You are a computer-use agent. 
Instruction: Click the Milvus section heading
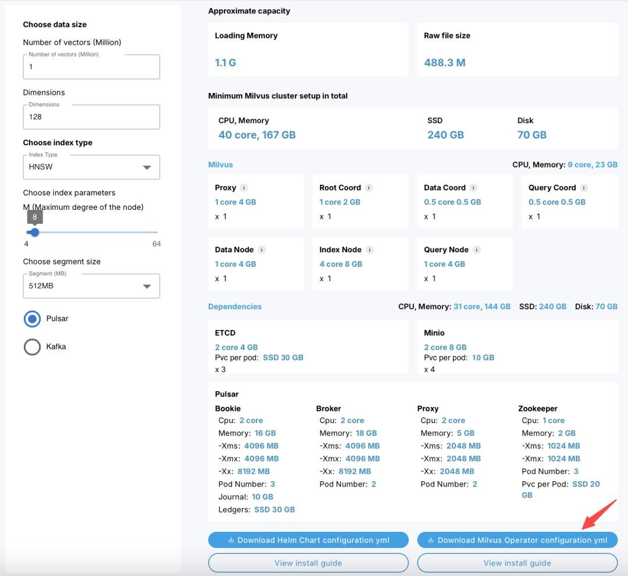tap(220, 165)
